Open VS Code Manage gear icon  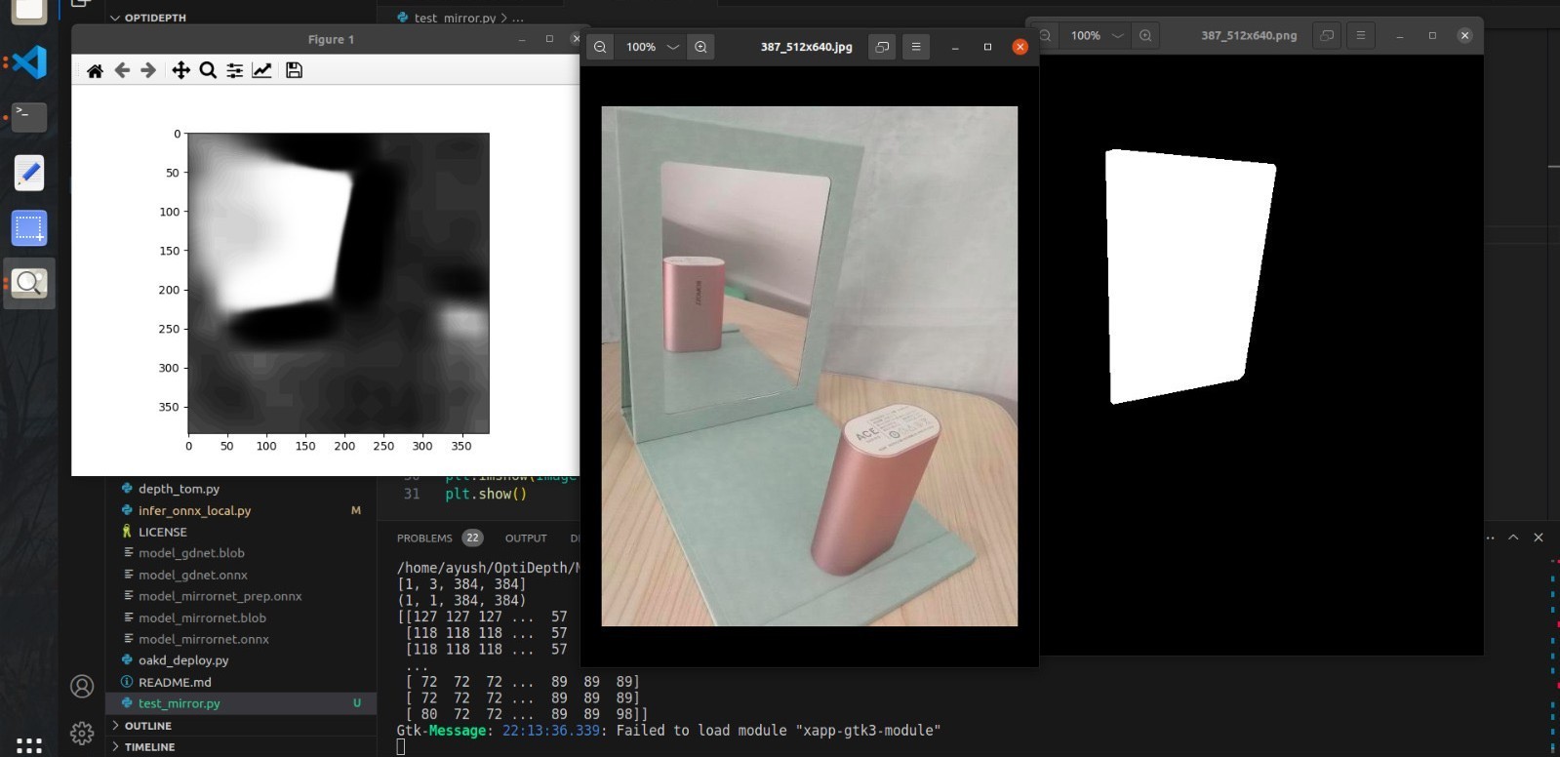pos(82,733)
